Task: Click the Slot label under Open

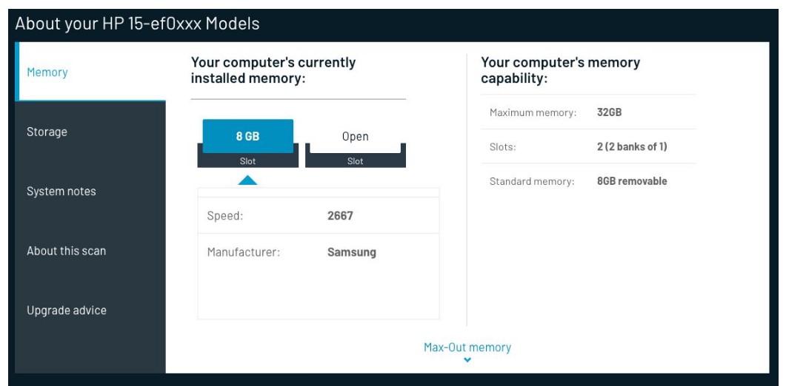Action: pos(356,161)
